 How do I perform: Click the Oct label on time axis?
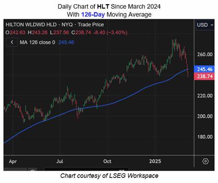point(107,161)
